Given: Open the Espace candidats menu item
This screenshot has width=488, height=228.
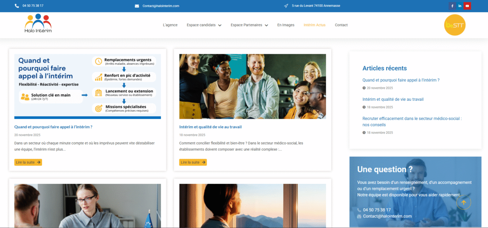Looking at the screenshot, I should (201, 25).
